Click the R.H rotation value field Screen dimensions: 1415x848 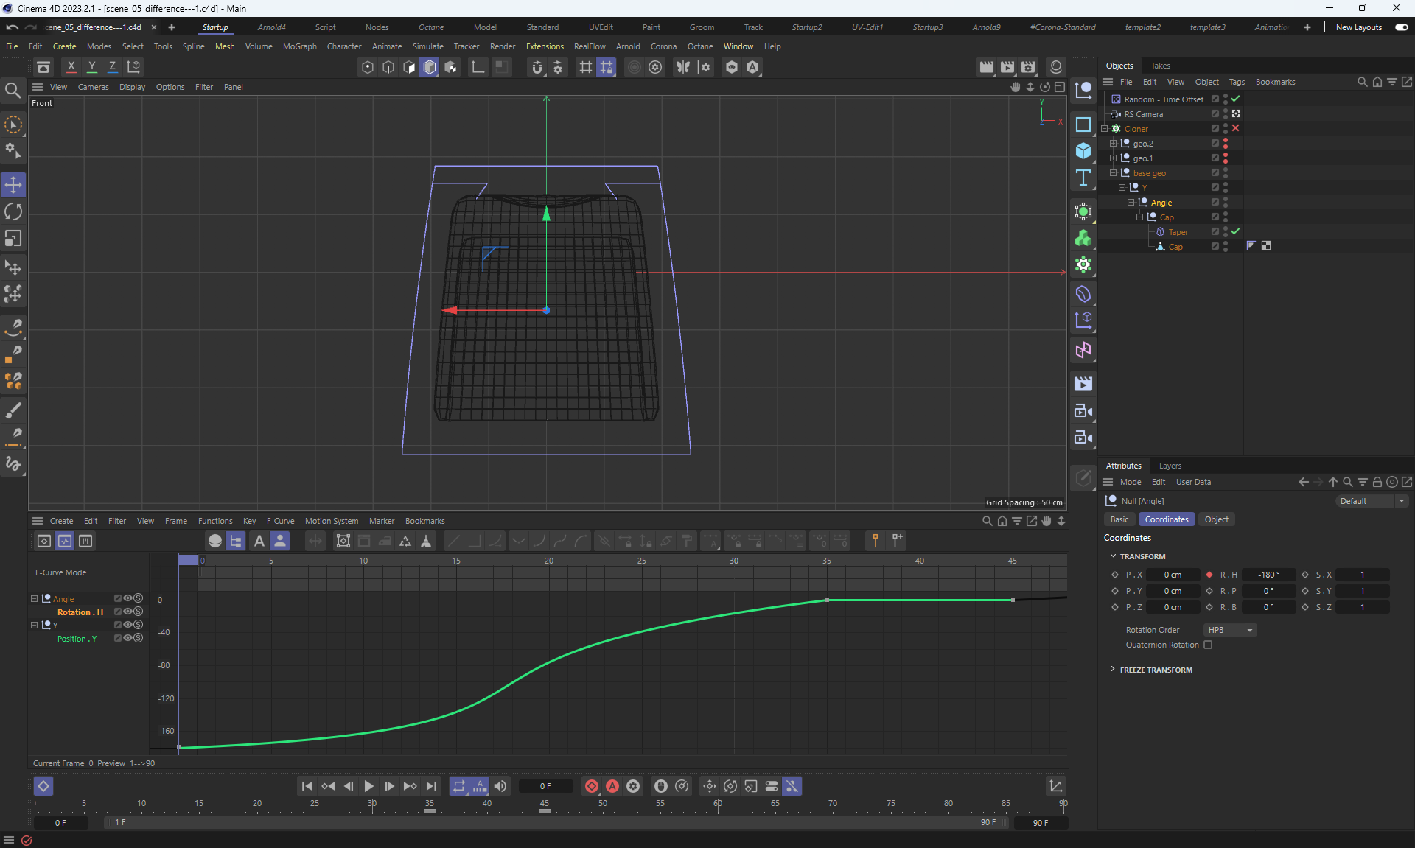click(x=1268, y=575)
